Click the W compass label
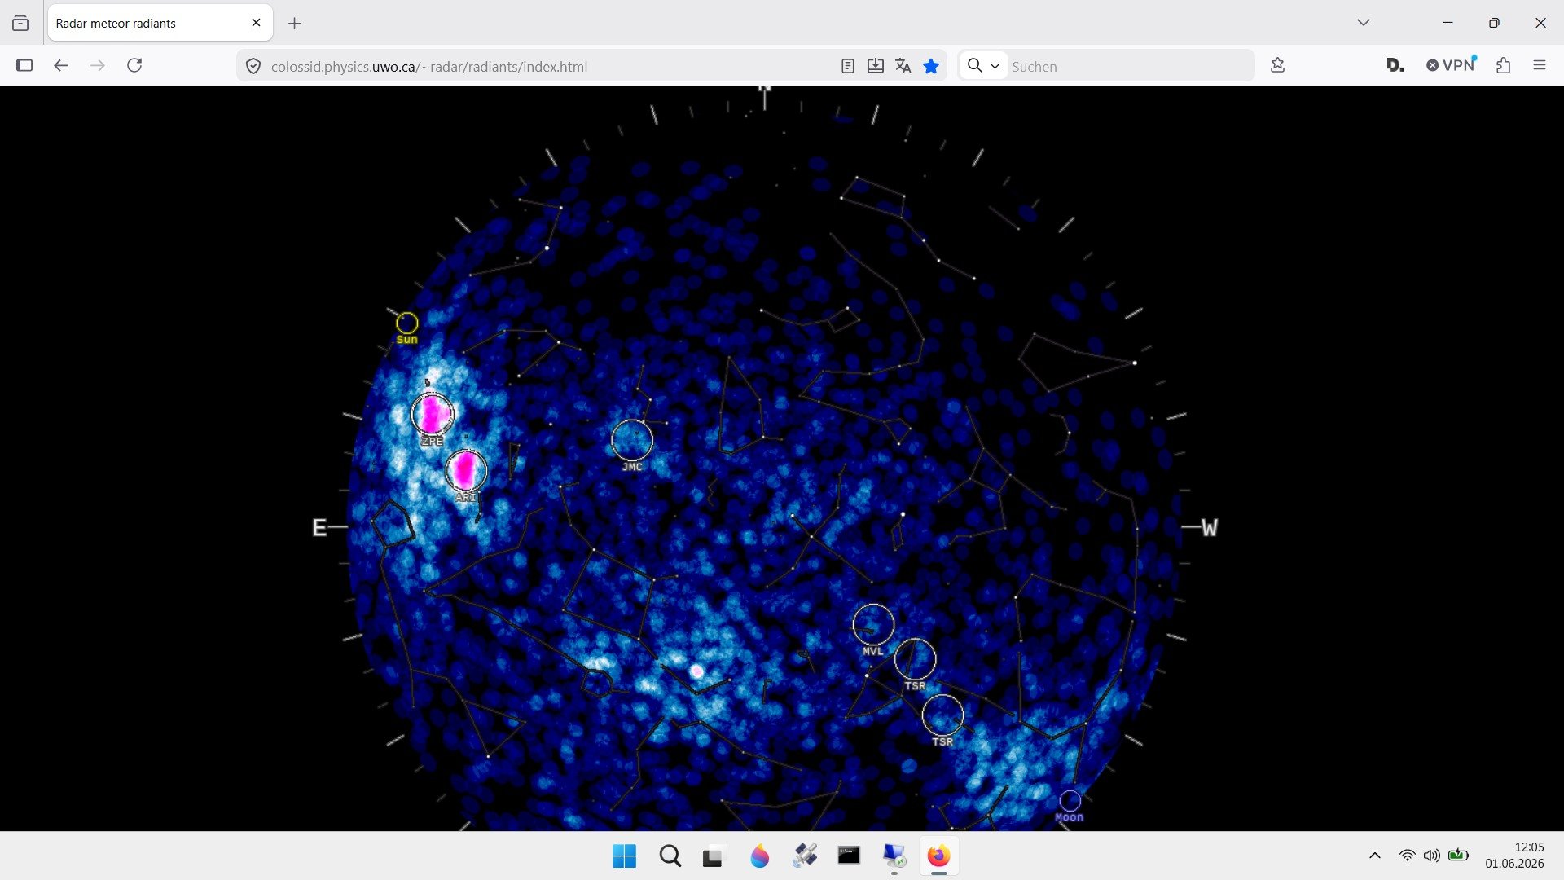Image resolution: width=1564 pixels, height=880 pixels. click(1210, 528)
